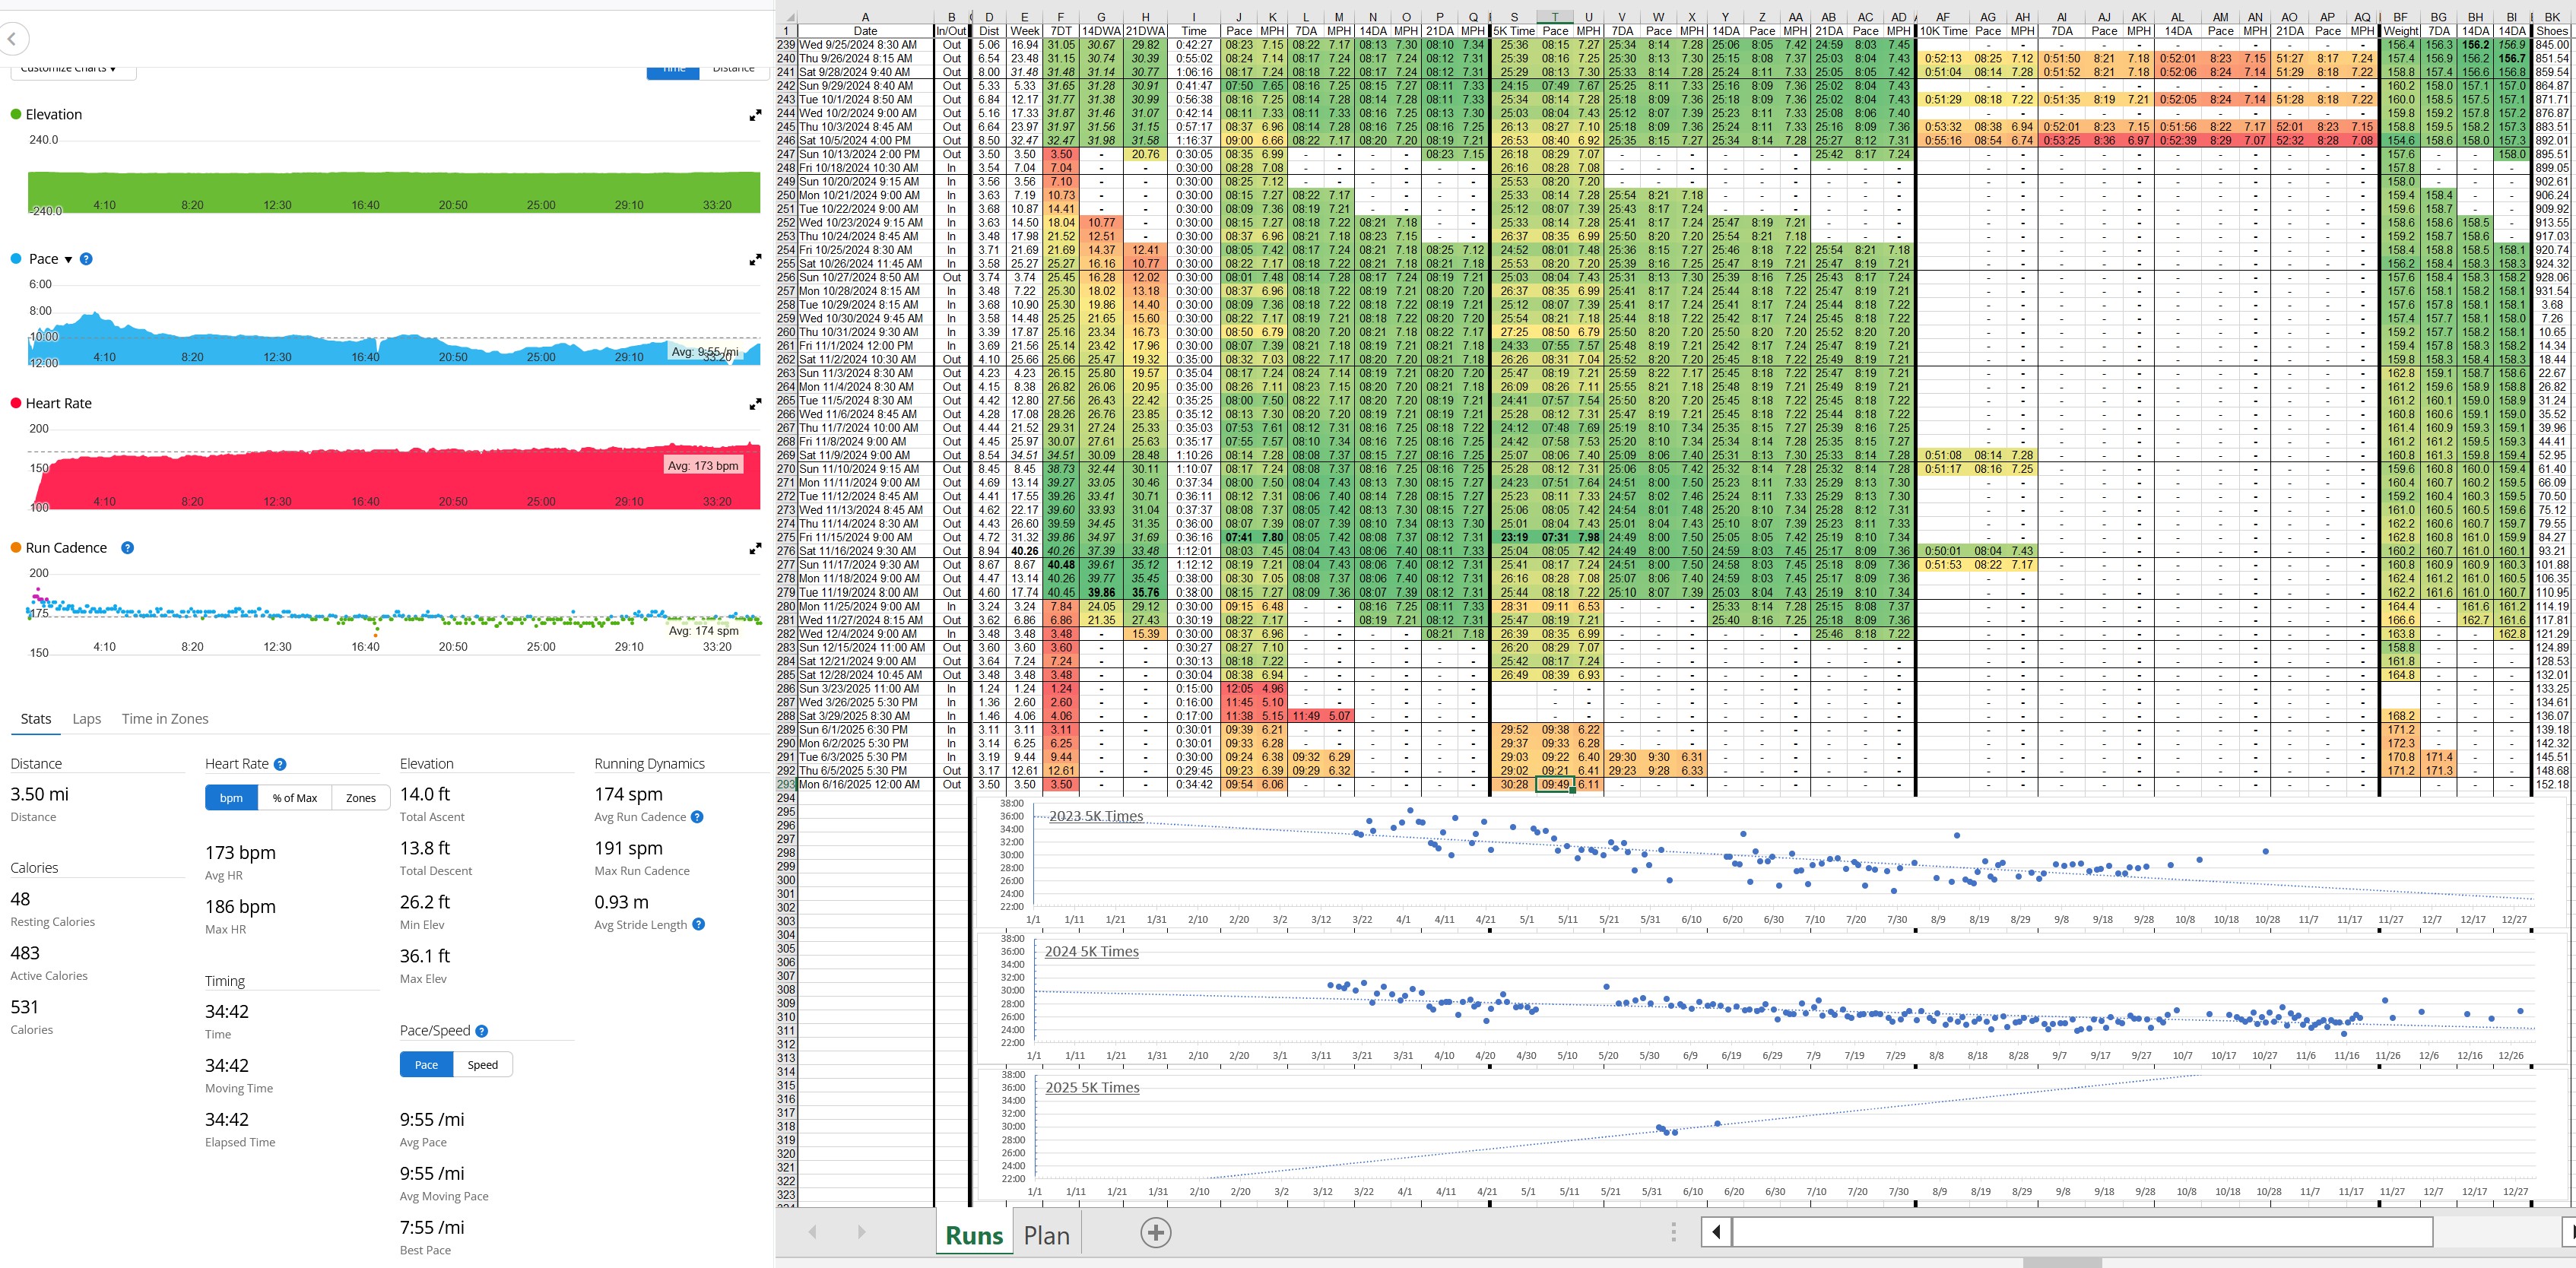Click the 'Avg: 173 bpm' chart label
This screenshot has height=1268, width=2576.
(x=703, y=466)
